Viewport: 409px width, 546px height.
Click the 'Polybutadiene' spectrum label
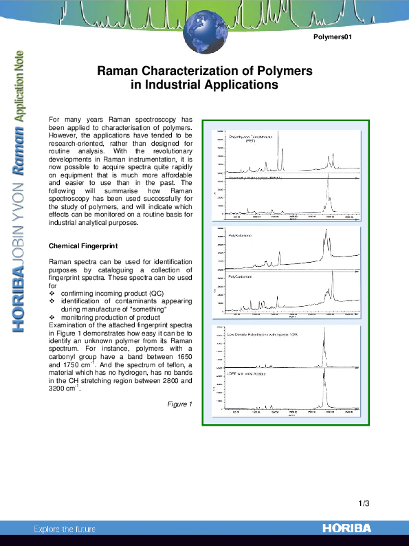point(240,235)
